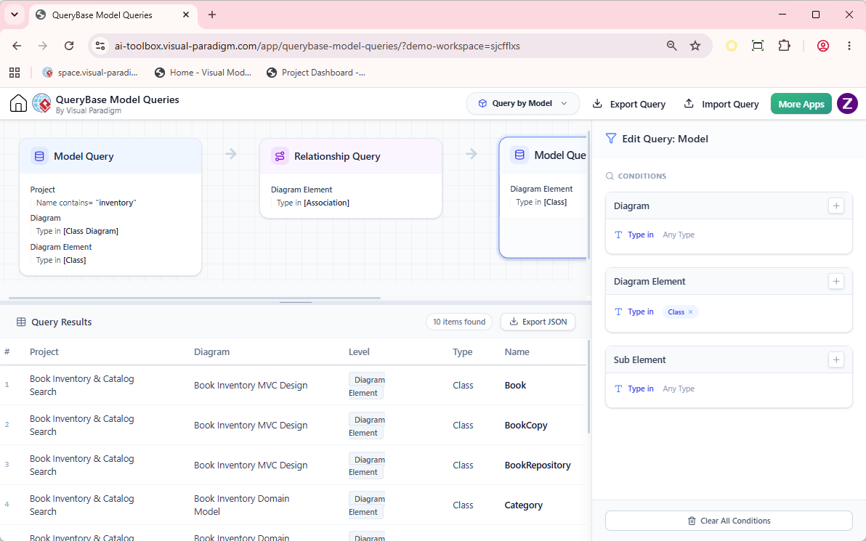Click the filter icon beside Edit Query: Model
The height and width of the screenshot is (541, 866).
click(x=611, y=139)
